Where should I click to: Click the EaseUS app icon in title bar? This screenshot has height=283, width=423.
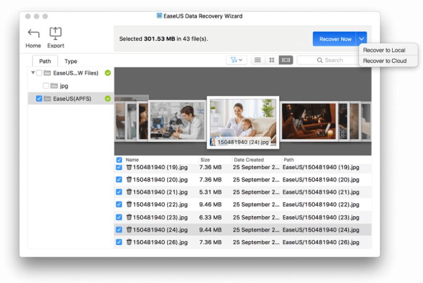(x=160, y=16)
